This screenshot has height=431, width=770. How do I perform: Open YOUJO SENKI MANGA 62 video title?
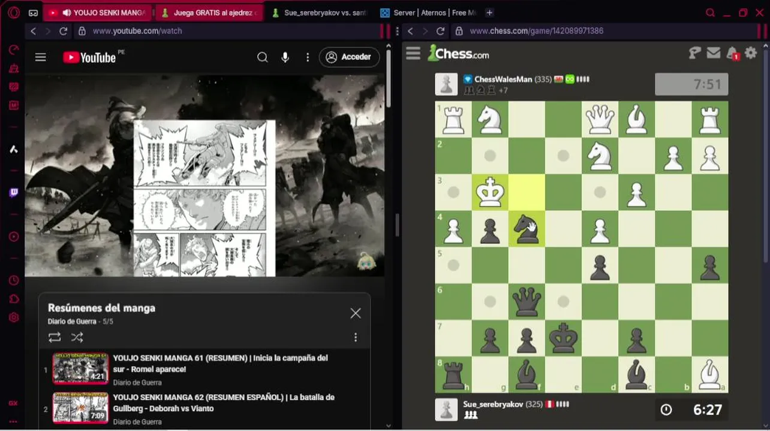tap(224, 403)
